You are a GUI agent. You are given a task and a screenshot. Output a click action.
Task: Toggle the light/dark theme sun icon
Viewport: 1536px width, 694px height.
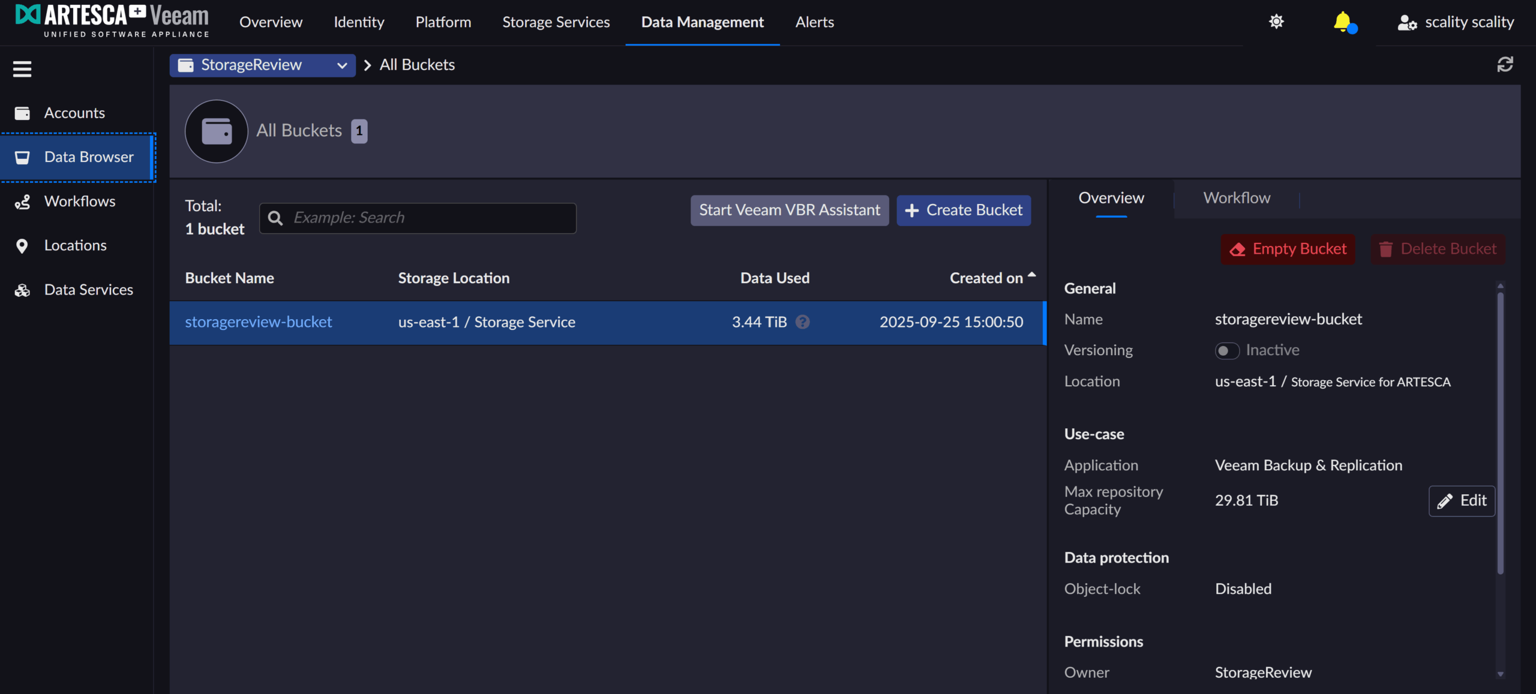click(1276, 22)
